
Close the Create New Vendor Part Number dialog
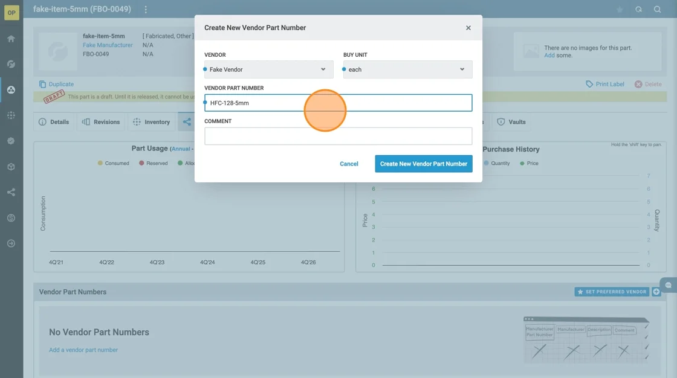pos(468,28)
